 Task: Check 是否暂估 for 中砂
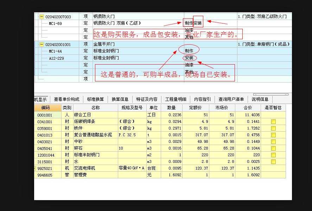273,141
